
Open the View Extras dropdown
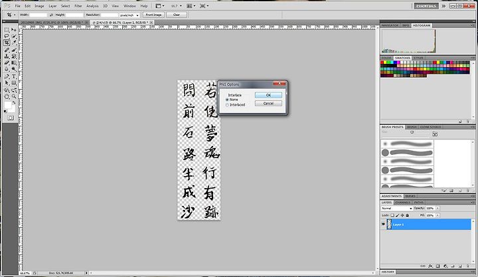160,6
